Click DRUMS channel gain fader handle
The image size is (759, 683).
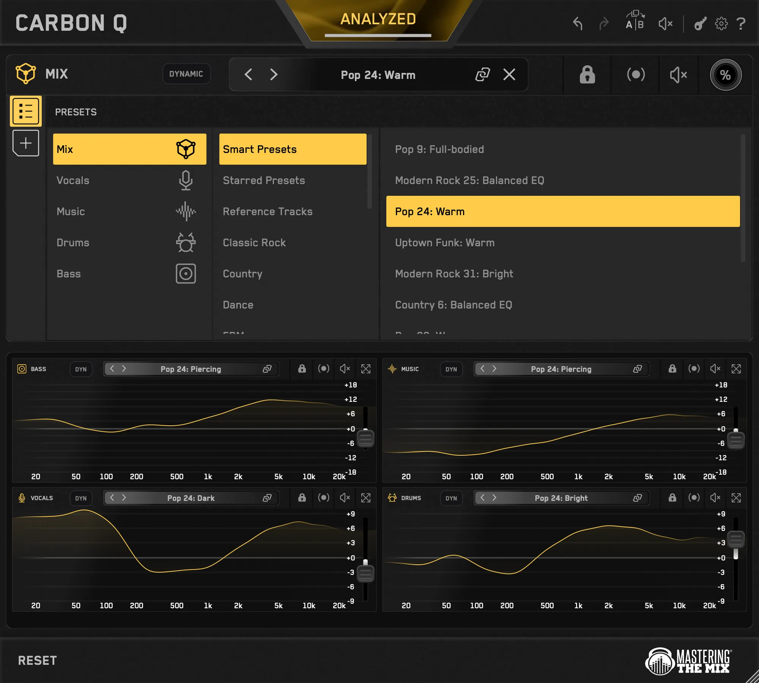point(736,539)
